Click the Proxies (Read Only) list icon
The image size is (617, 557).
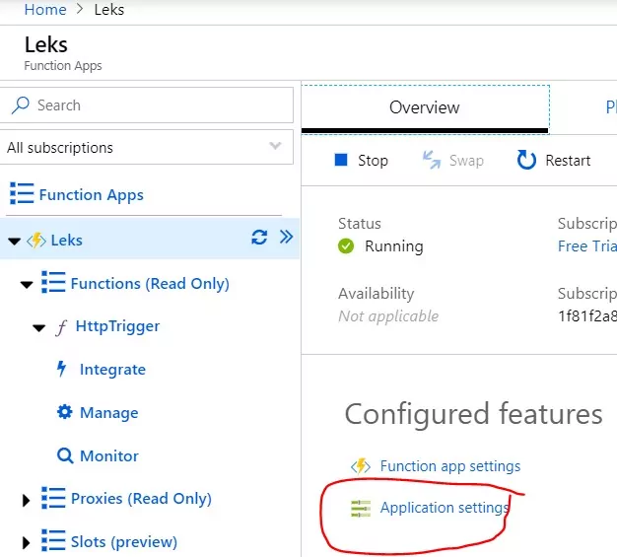[53, 498]
